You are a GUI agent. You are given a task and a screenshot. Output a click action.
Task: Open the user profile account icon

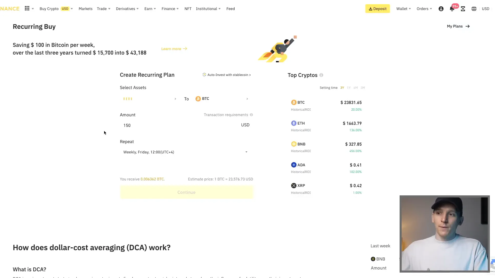(441, 9)
